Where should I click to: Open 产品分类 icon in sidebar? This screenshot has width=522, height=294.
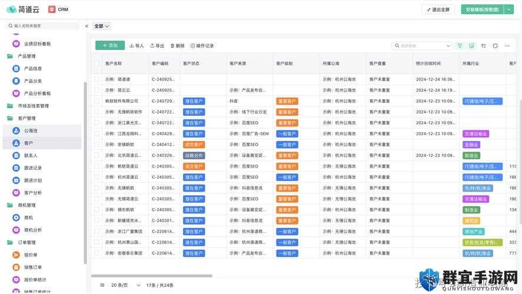pyautogui.click(x=16, y=81)
